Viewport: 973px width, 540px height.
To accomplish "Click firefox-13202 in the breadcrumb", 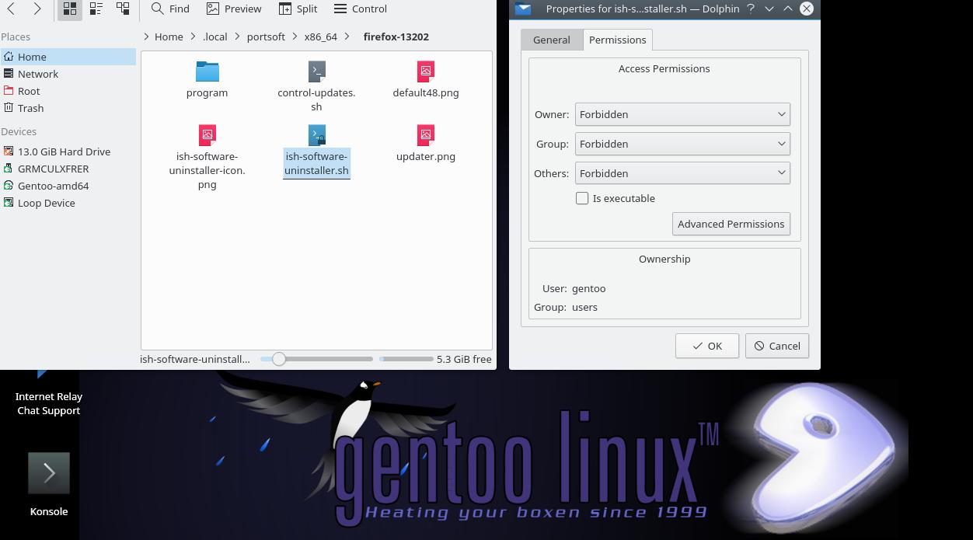I will click(396, 37).
